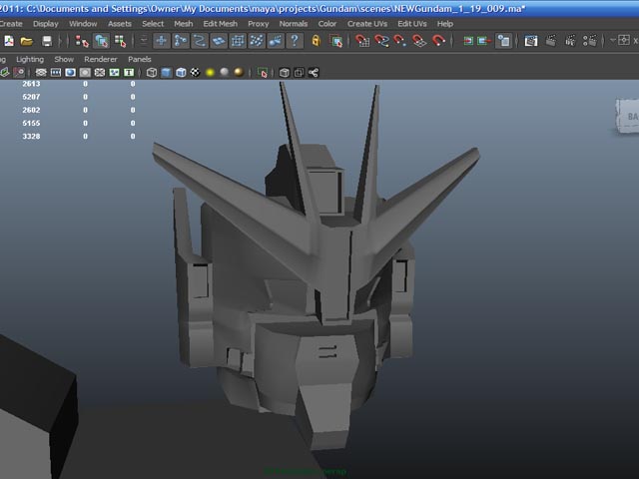Image resolution: width=639 pixels, height=479 pixels.
Task: Use all lights yellow sphere icon
Action: point(210,73)
